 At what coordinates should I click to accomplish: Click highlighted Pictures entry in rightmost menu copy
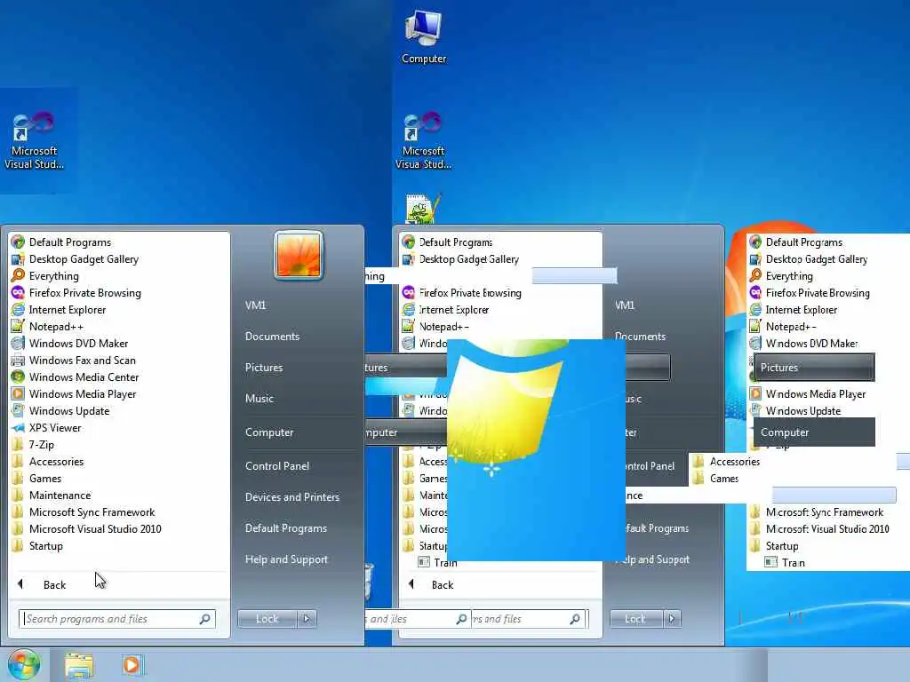pyautogui.click(x=814, y=367)
